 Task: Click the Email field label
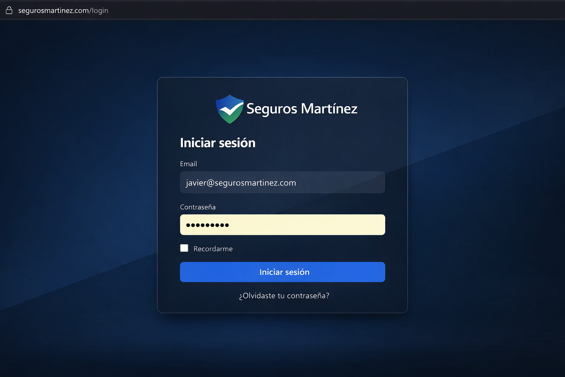click(x=188, y=163)
